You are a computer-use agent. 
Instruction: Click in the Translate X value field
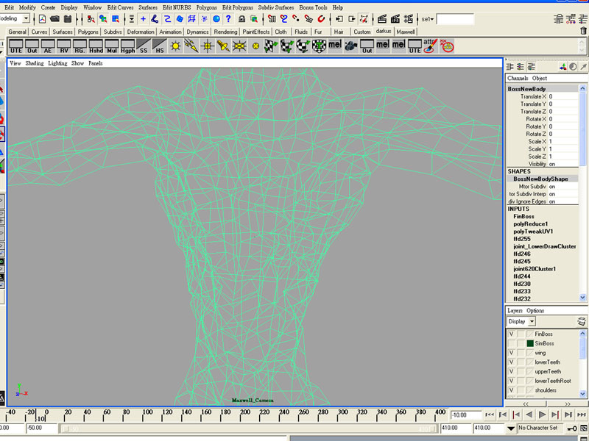coord(562,96)
